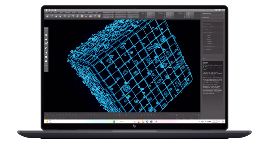Open the globe icon in the title bar
This screenshot has width=269, height=145.
pos(46,10)
